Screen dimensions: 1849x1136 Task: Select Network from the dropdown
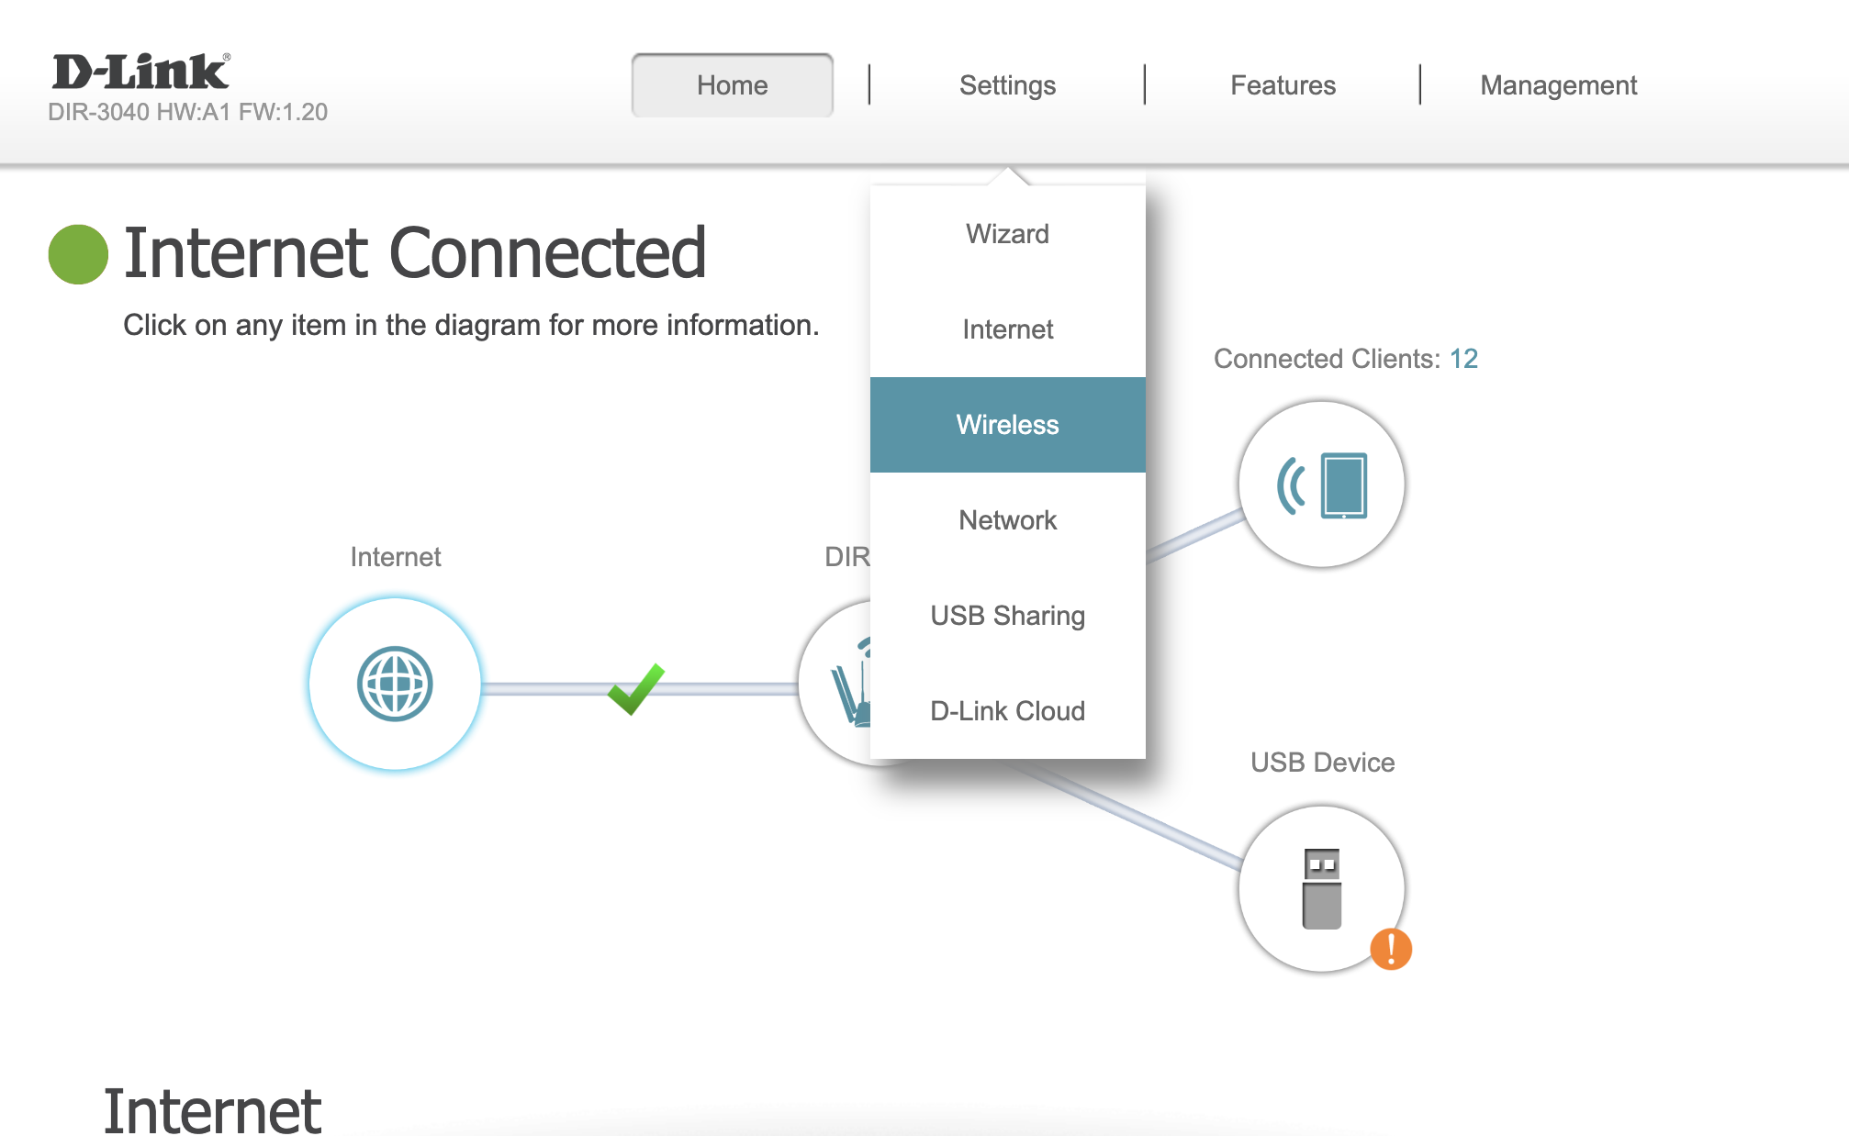(1007, 520)
